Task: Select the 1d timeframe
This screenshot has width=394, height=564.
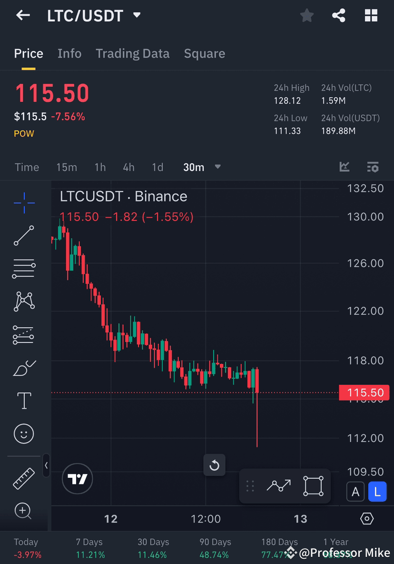Action: (x=158, y=167)
